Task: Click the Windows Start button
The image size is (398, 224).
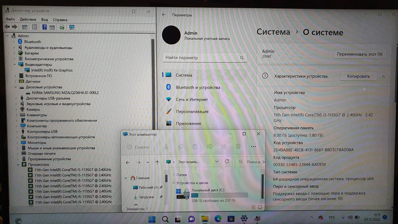Action: click(x=152, y=219)
